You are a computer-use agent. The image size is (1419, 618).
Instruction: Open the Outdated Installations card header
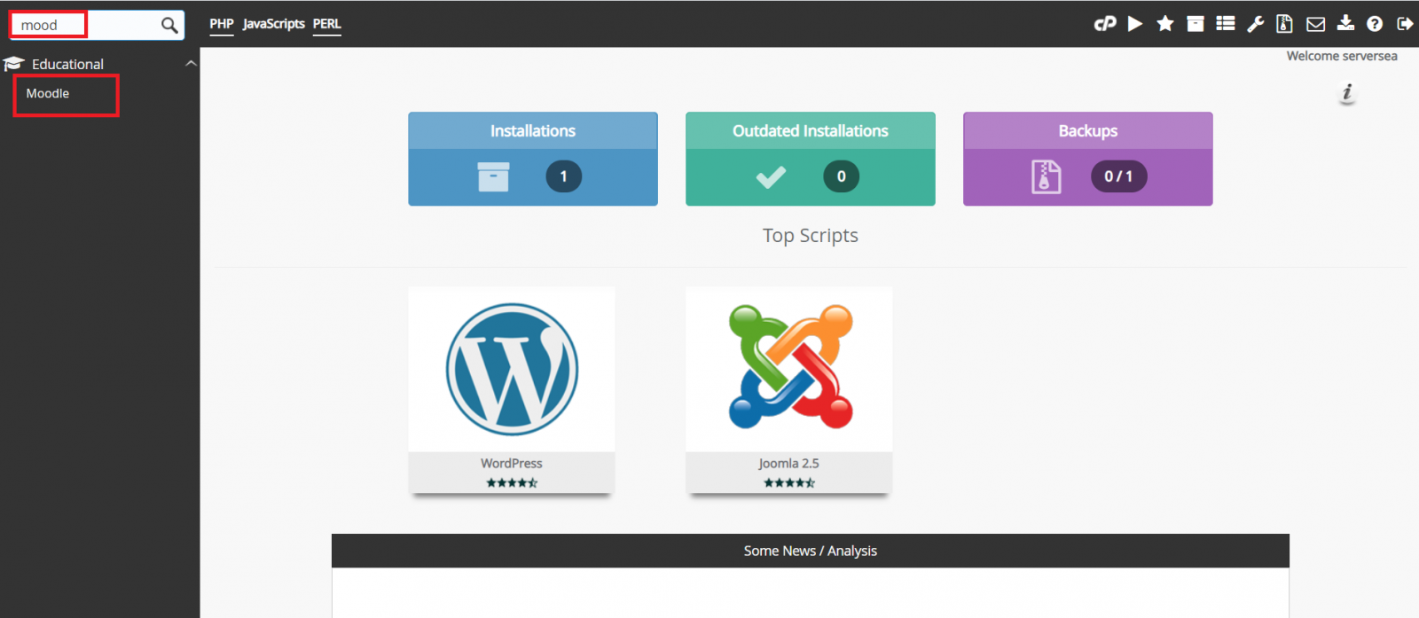[811, 130]
